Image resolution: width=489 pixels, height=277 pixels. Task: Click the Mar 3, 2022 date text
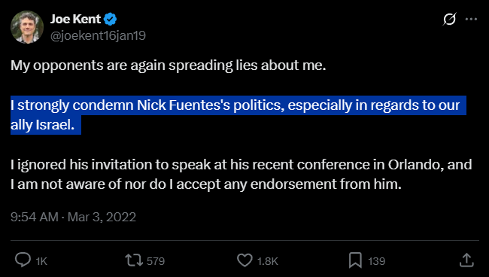[x=102, y=217]
